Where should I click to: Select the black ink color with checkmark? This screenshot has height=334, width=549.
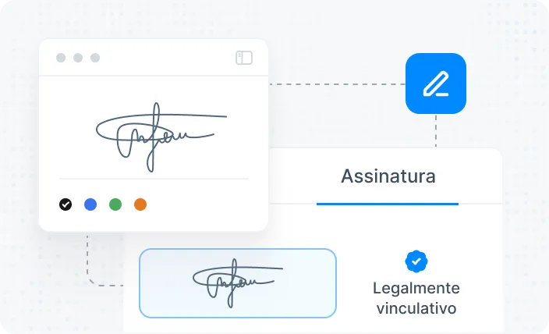click(x=66, y=204)
